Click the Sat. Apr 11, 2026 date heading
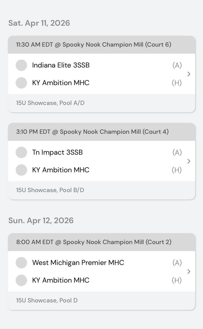Screen dimensions: 203x329 (39, 23)
